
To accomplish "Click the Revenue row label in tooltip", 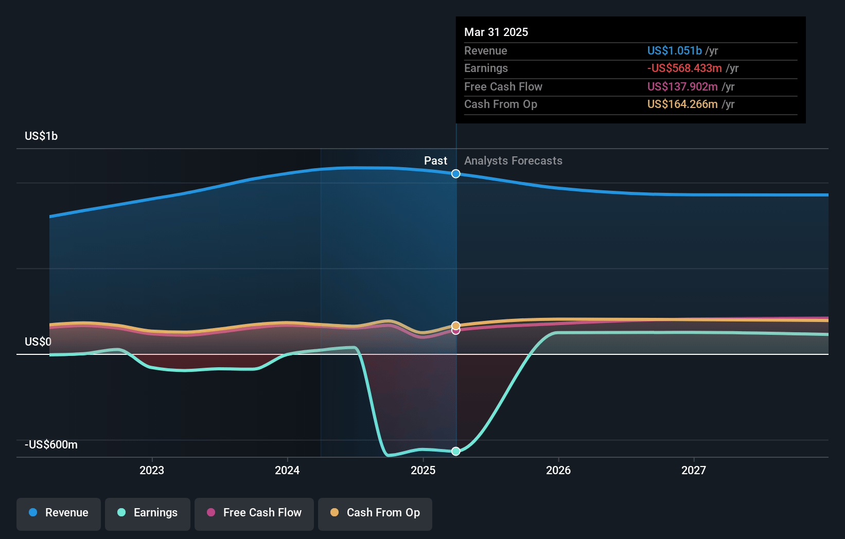I will point(485,50).
